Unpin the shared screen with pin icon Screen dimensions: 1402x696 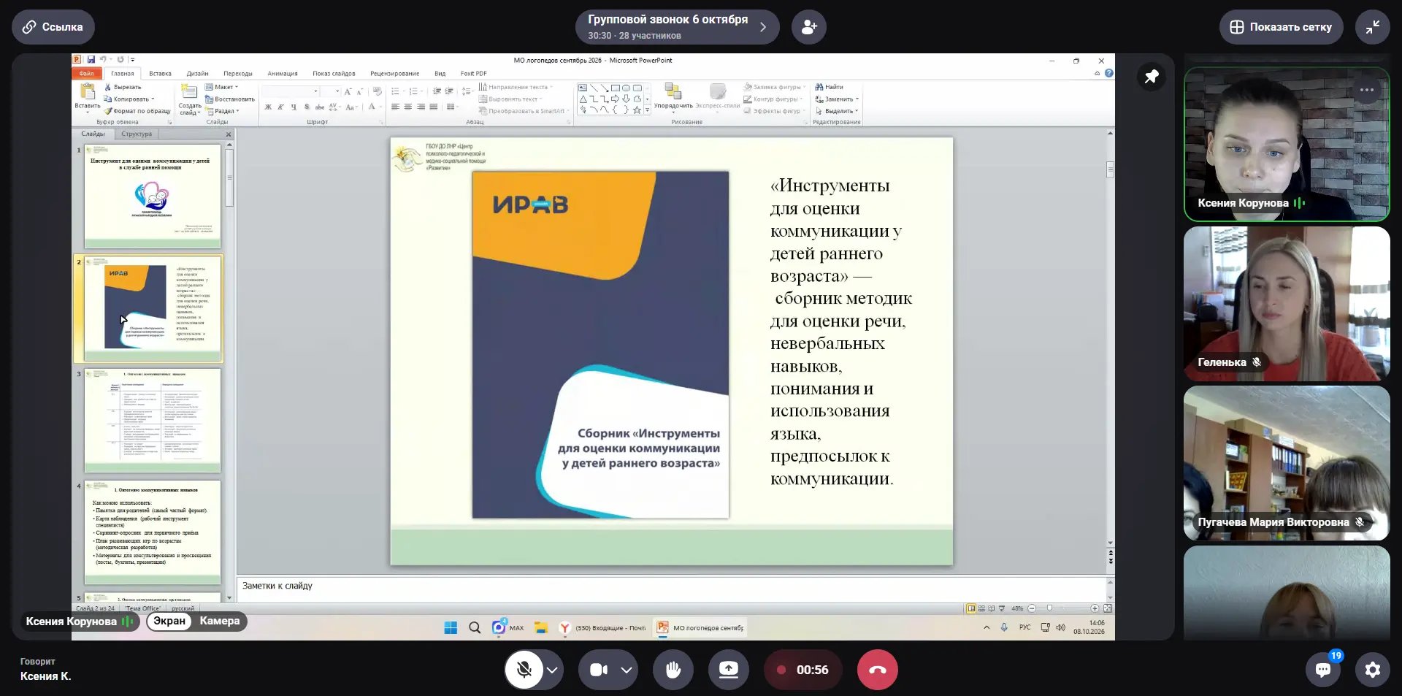tap(1152, 77)
